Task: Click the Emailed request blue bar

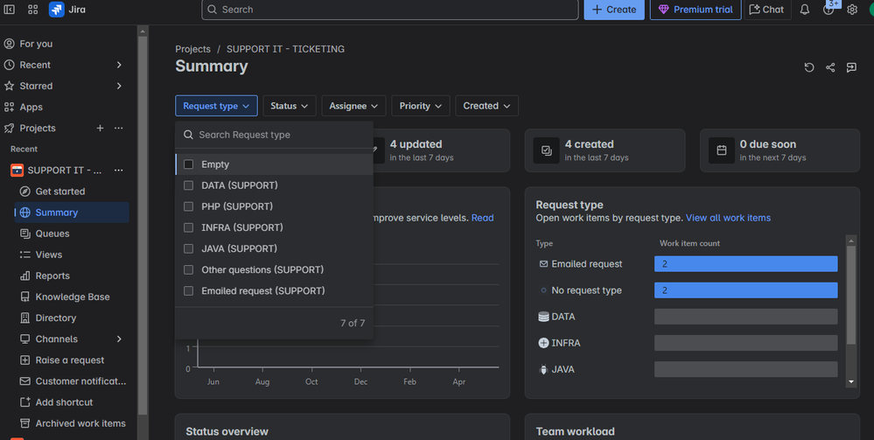Action: 745,264
